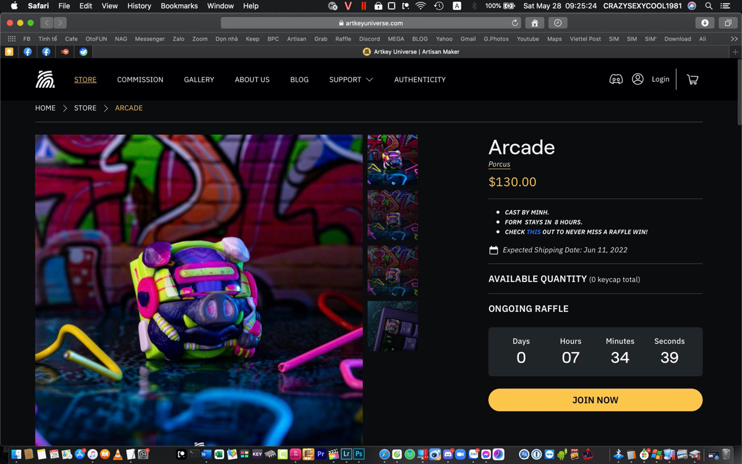Show Safari history clock button
Viewport: 742px width, 464px height.
(558, 23)
